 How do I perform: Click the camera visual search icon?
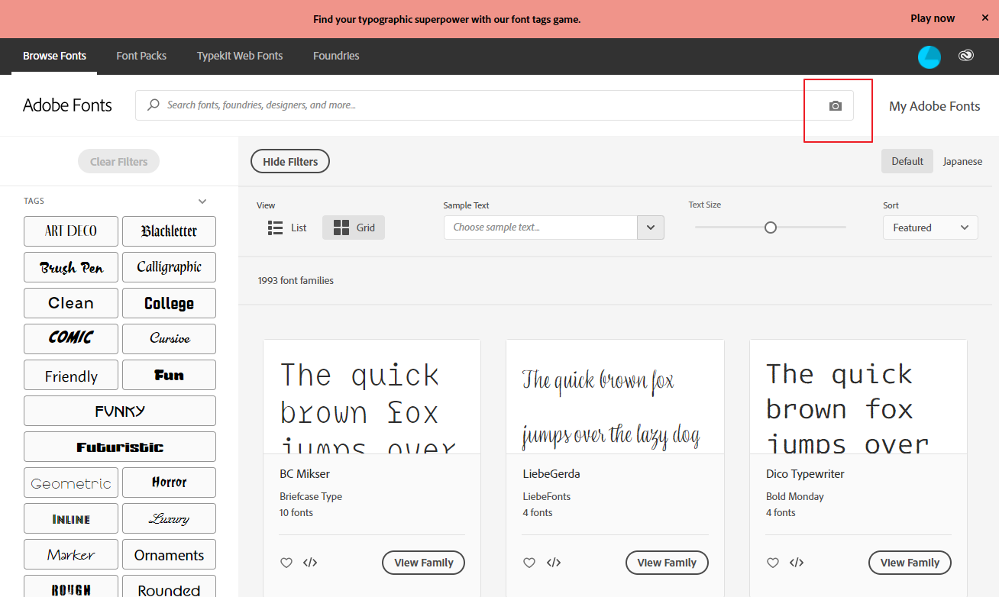pyautogui.click(x=836, y=106)
